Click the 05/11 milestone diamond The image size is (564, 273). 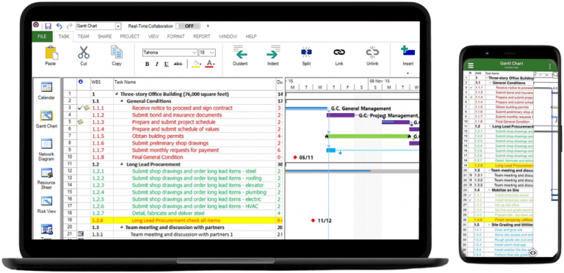coord(295,157)
